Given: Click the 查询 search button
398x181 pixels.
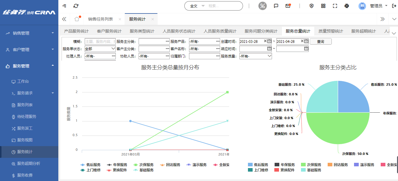Looking at the screenshot, I should tap(321, 41).
